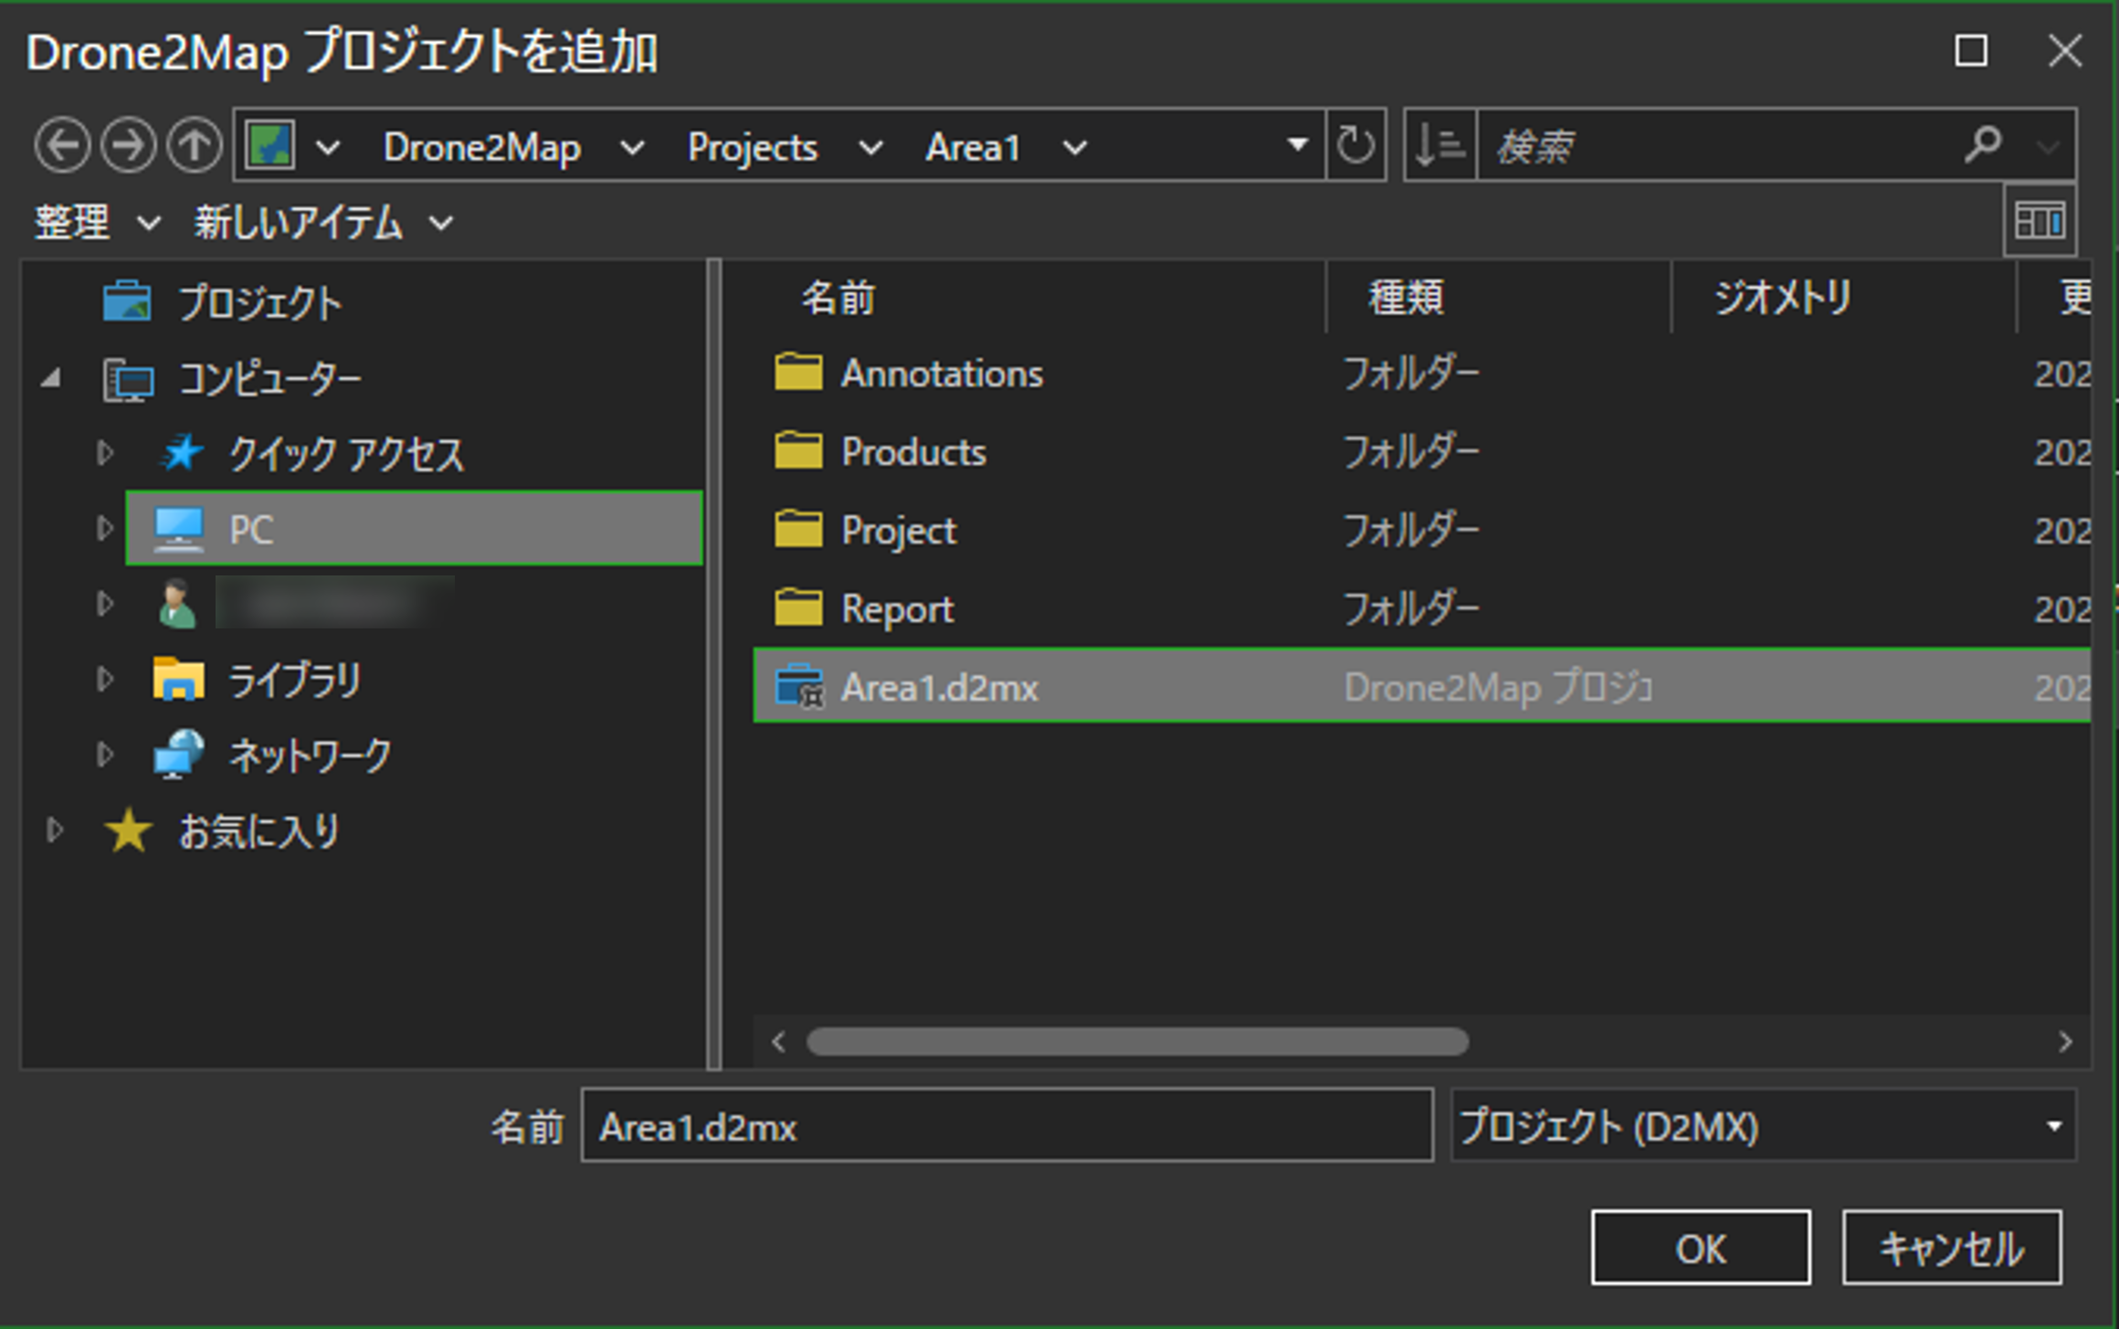Open the sort order options icon
Image resolution: width=2119 pixels, height=1329 pixels.
point(1439,145)
